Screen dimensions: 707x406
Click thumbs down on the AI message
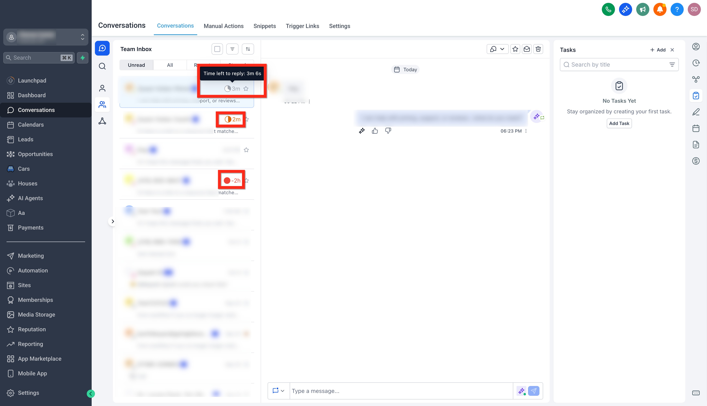coord(388,131)
